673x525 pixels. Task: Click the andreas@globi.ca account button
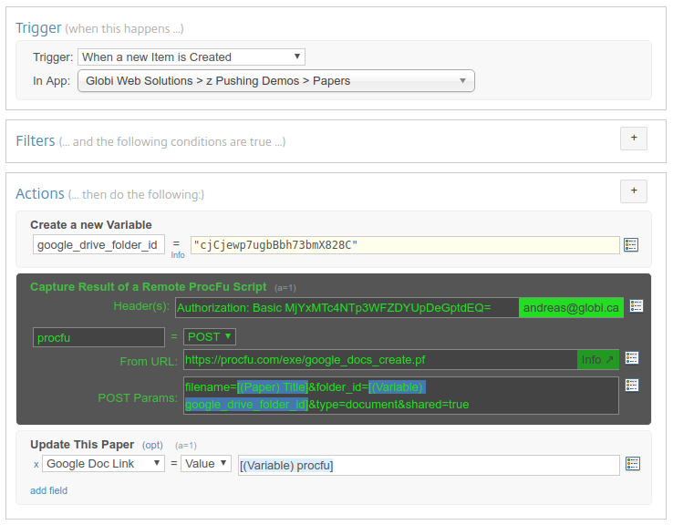571,307
